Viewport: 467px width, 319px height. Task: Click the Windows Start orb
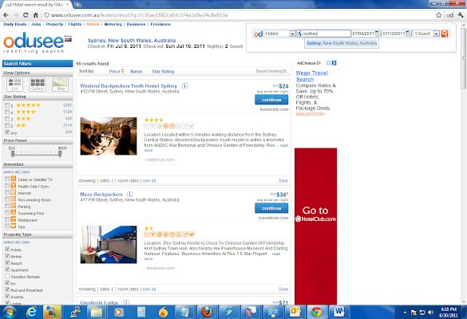pos(9,312)
